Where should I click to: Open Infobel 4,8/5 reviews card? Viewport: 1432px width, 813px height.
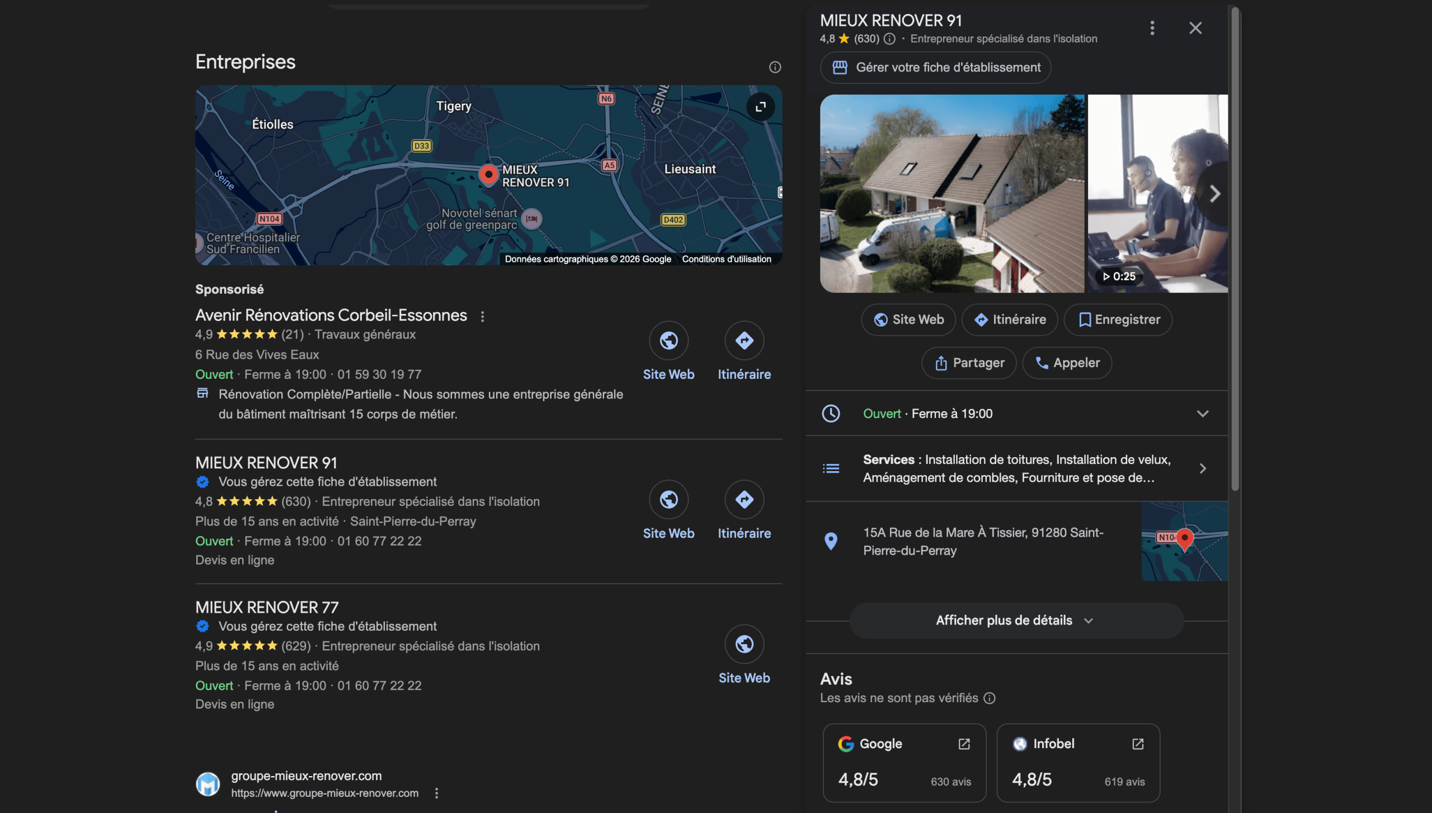(1078, 763)
